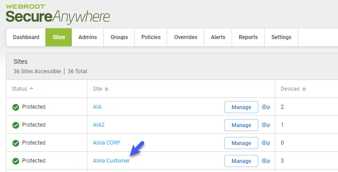Click the 'Protected' status text for AIA
Viewport: 338px width, 172px height.
pos(34,107)
